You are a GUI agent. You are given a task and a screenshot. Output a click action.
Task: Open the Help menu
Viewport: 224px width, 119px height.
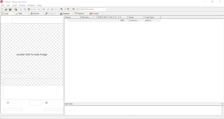point(39,5)
